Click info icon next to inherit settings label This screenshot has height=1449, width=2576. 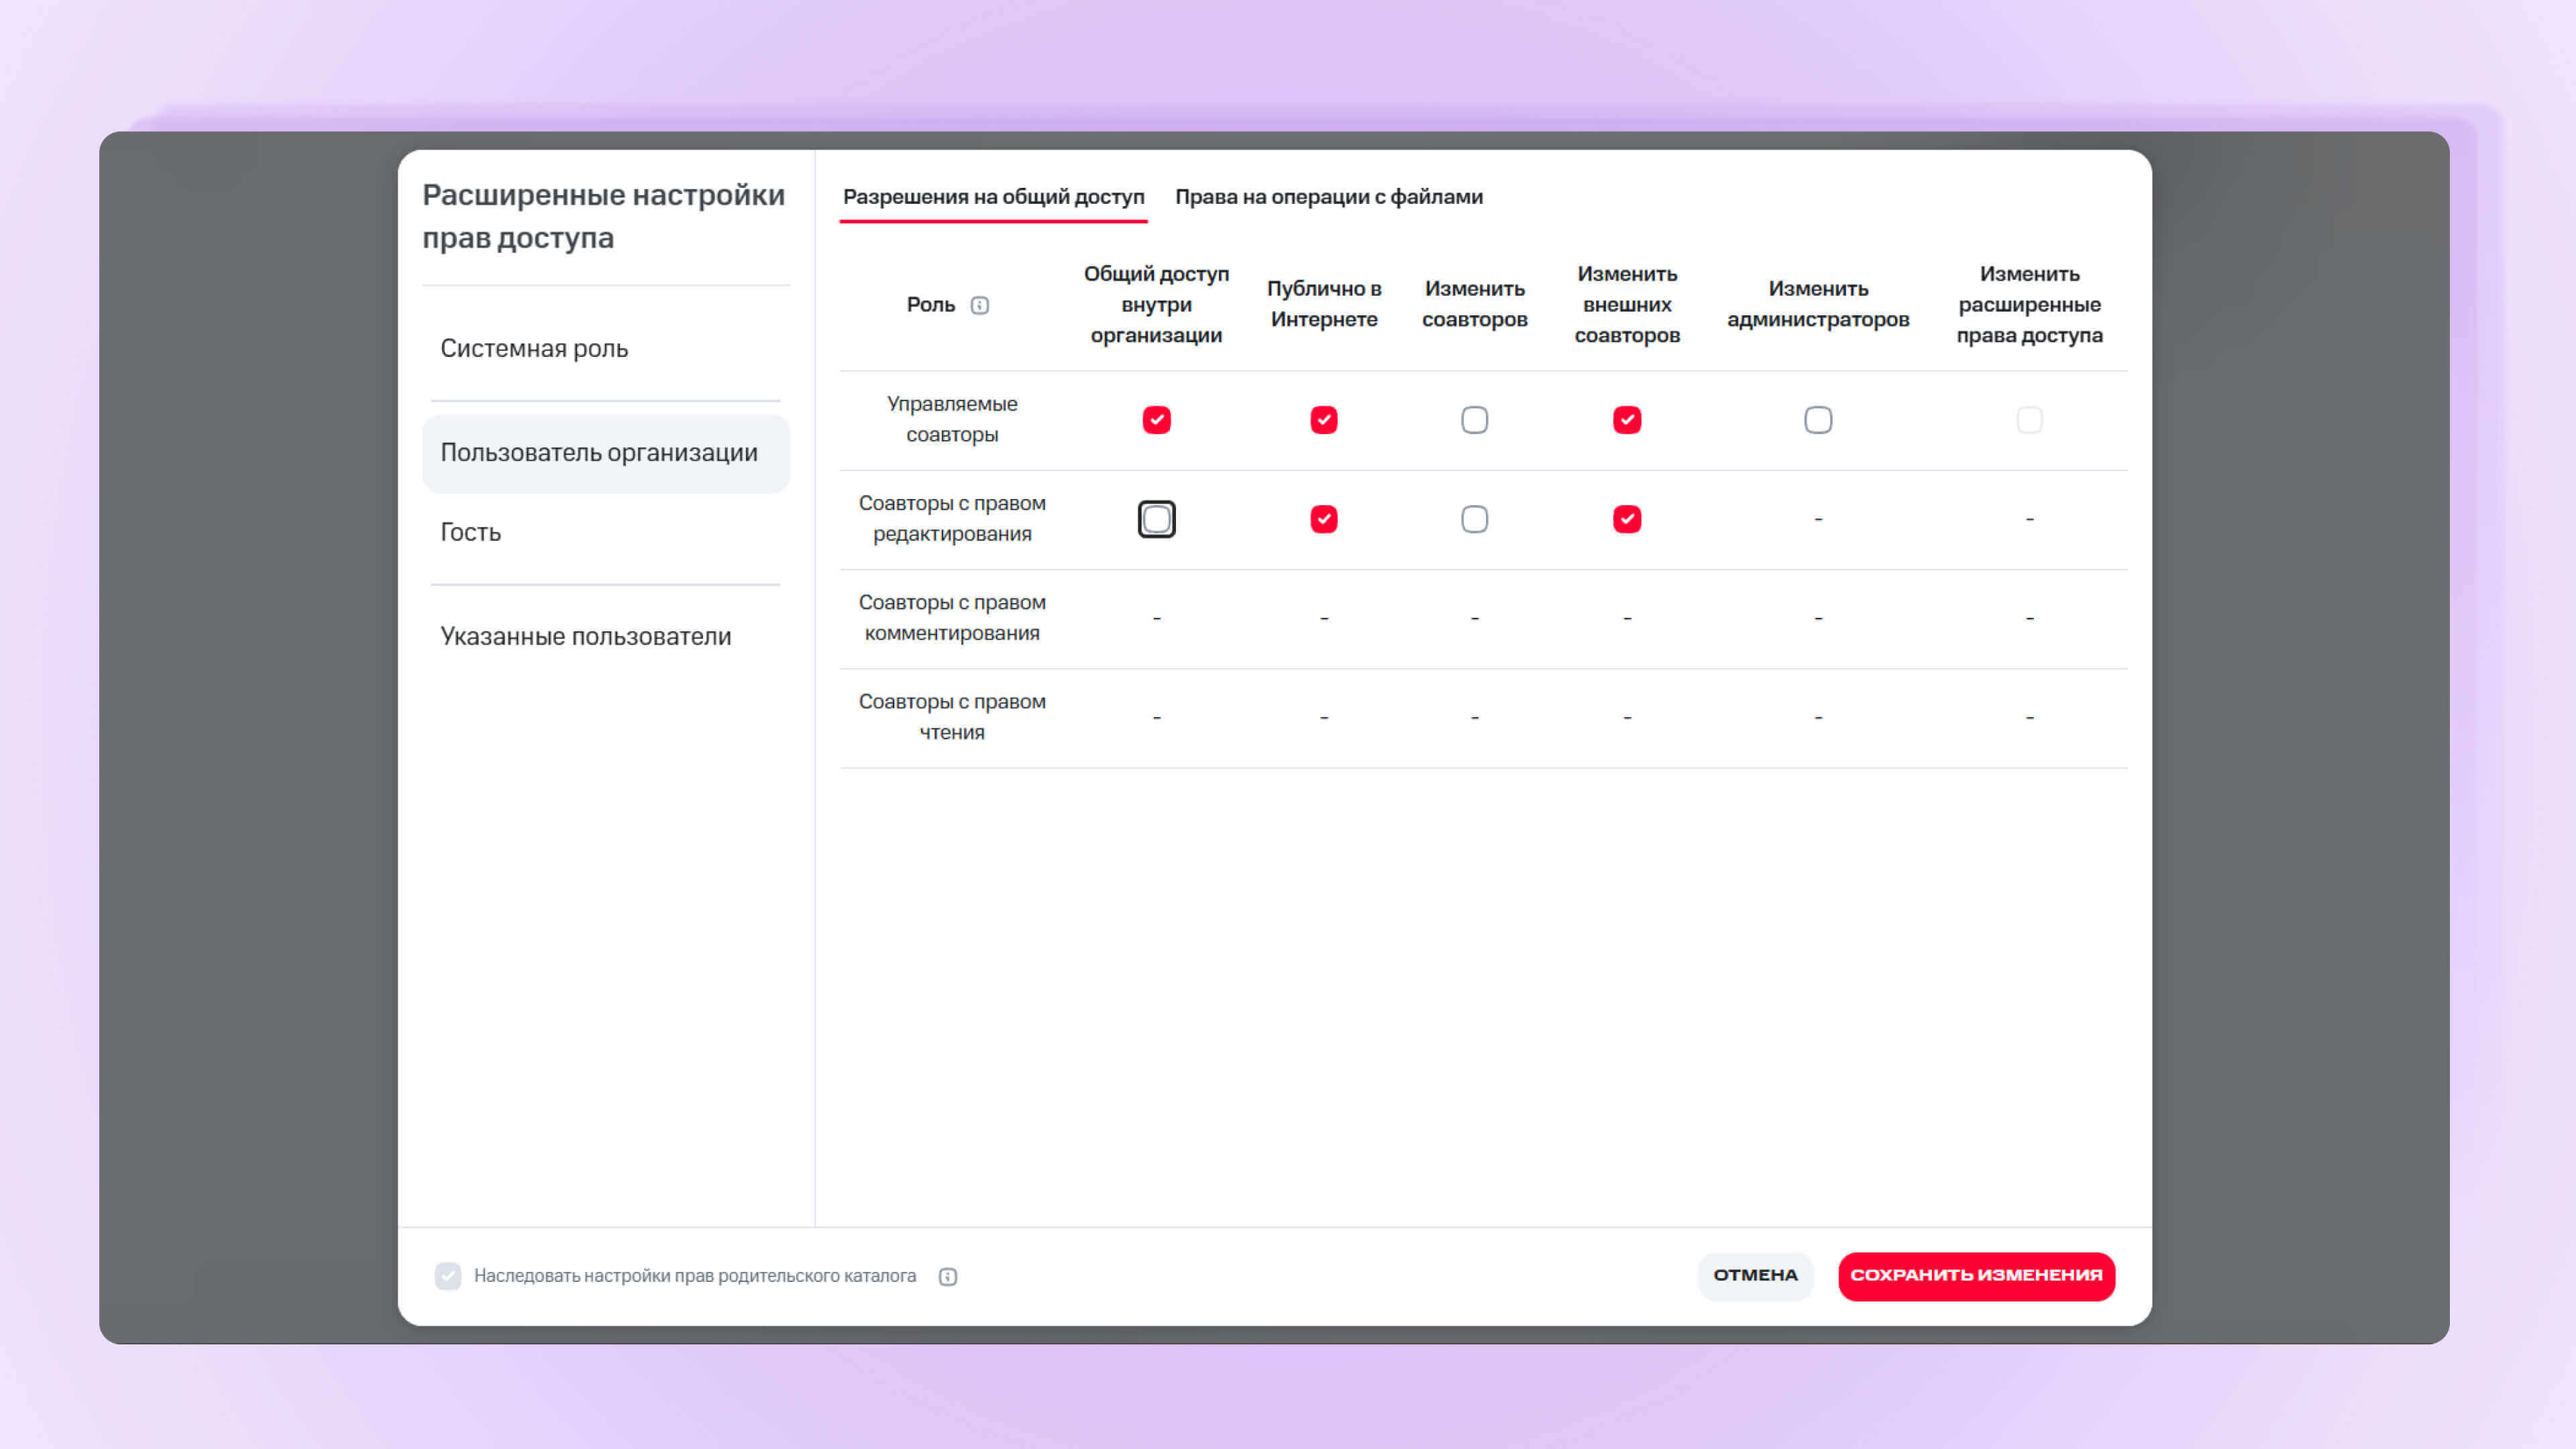pos(948,1276)
